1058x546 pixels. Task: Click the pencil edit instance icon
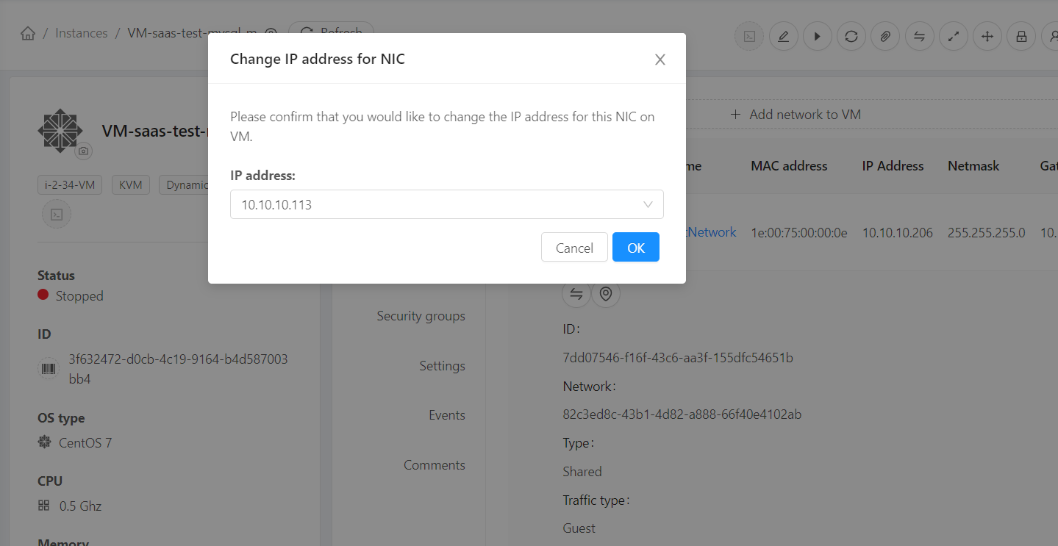point(784,36)
